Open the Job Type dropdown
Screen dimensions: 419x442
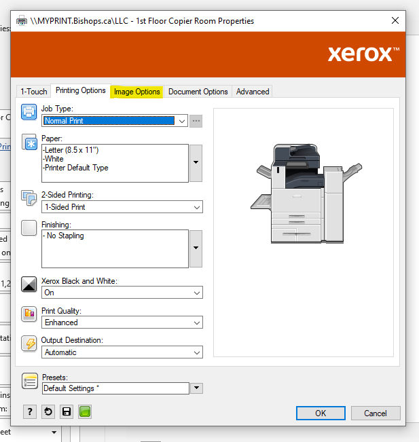click(180, 121)
